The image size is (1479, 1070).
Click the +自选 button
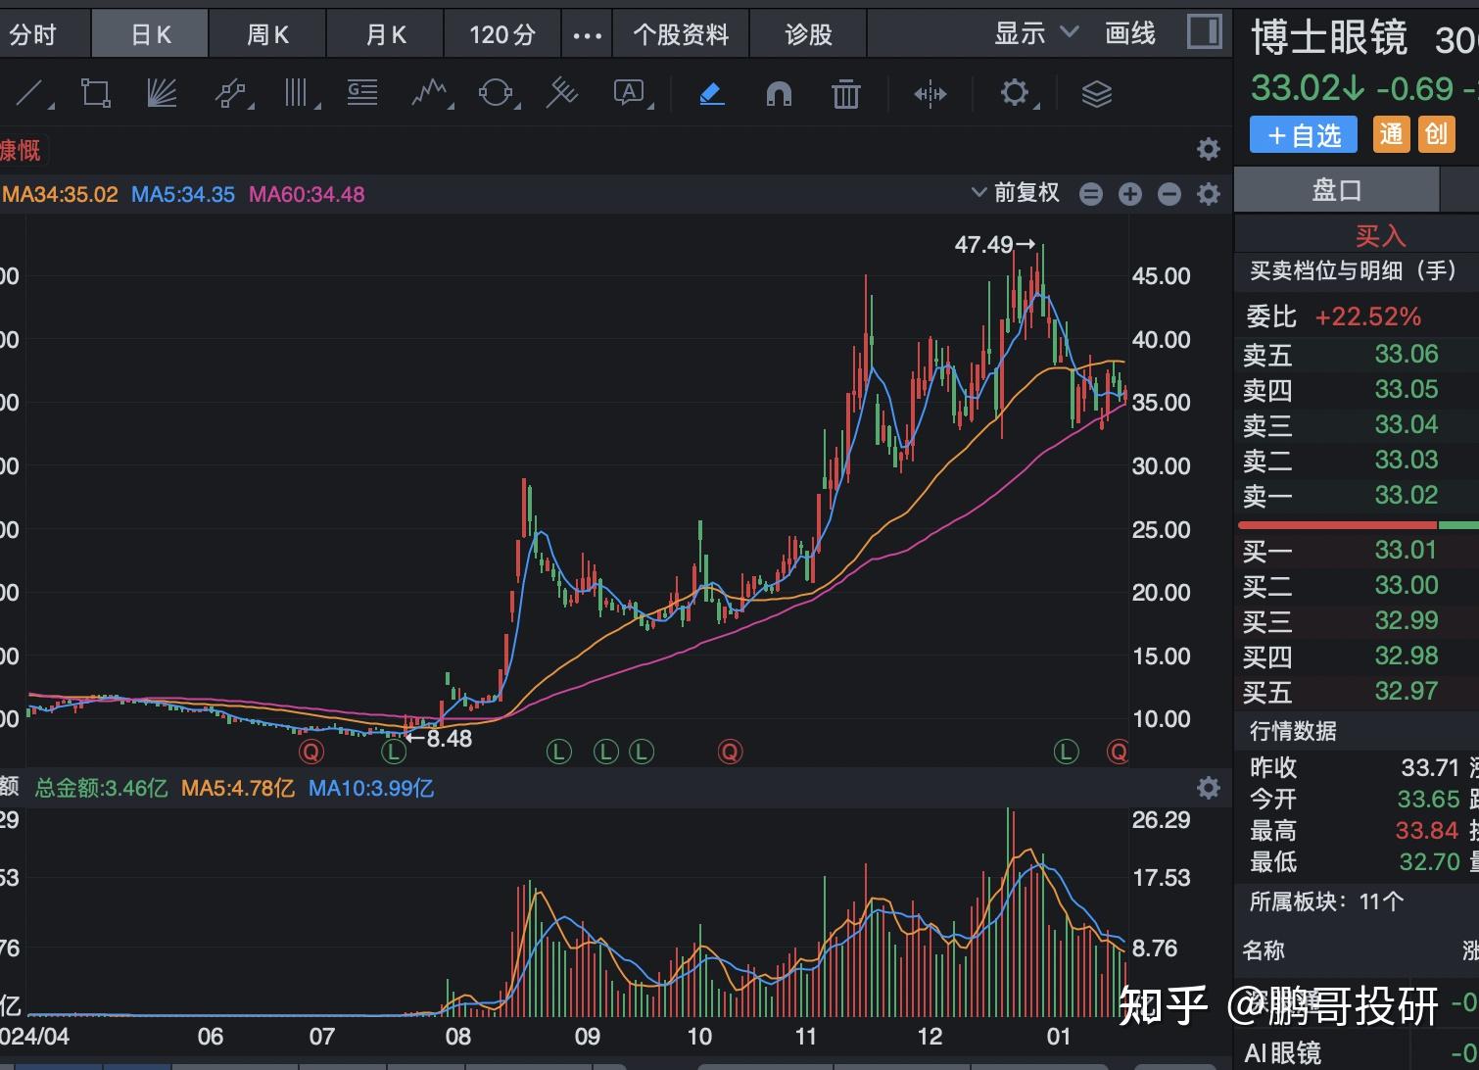tap(1303, 135)
